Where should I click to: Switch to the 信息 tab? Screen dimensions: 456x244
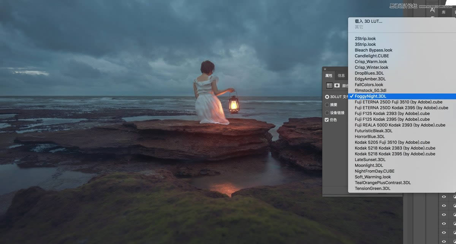(x=341, y=76)
